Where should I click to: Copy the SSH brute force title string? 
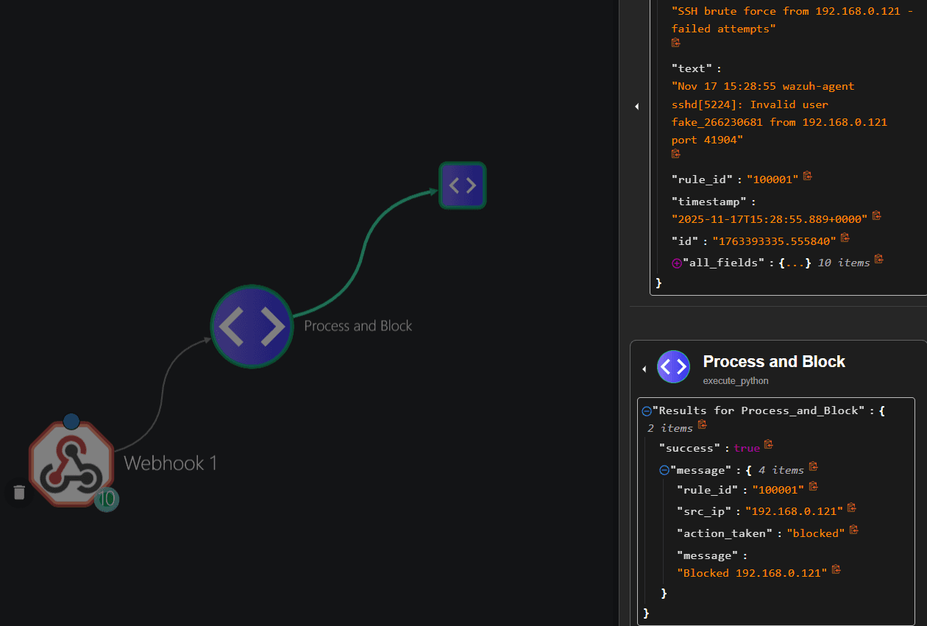[x=676, y=43]
